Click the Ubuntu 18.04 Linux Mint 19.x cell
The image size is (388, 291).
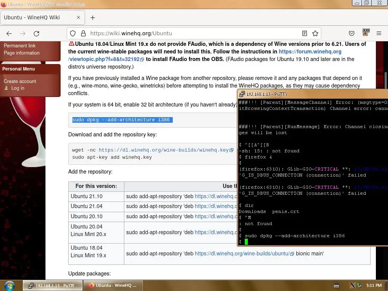point(96,253)
